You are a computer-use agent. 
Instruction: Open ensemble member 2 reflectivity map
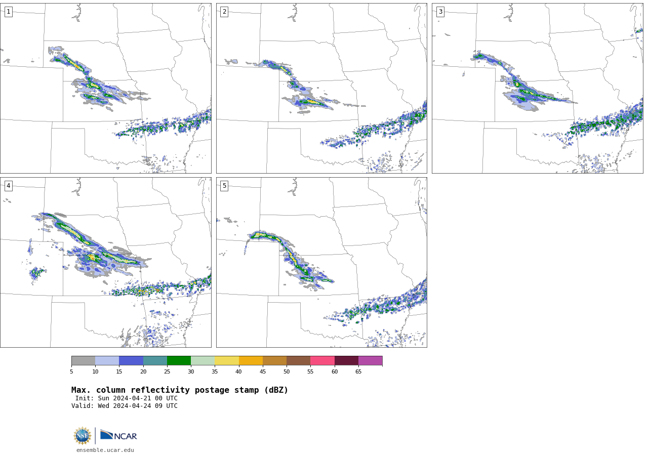click(321, 88)
